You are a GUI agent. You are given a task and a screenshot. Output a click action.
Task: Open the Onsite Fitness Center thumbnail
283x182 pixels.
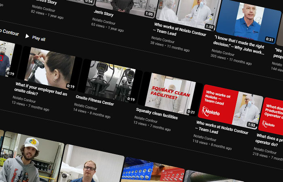tap(110, 81)
